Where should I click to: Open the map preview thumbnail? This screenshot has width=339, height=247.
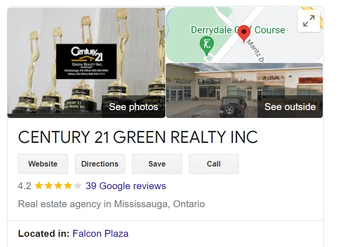click(x=245, y=35)
